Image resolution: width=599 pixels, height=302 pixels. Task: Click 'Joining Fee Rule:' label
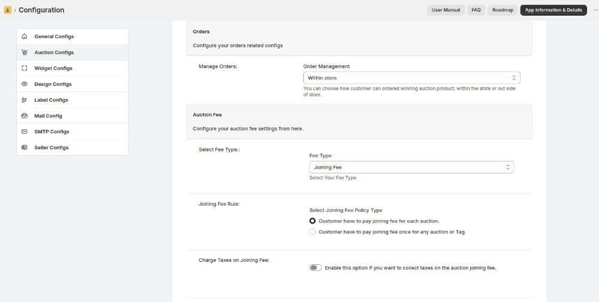point(219,204)
